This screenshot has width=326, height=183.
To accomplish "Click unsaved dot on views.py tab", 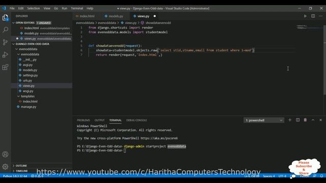I will pyautogui.click(x=154, y=16).
